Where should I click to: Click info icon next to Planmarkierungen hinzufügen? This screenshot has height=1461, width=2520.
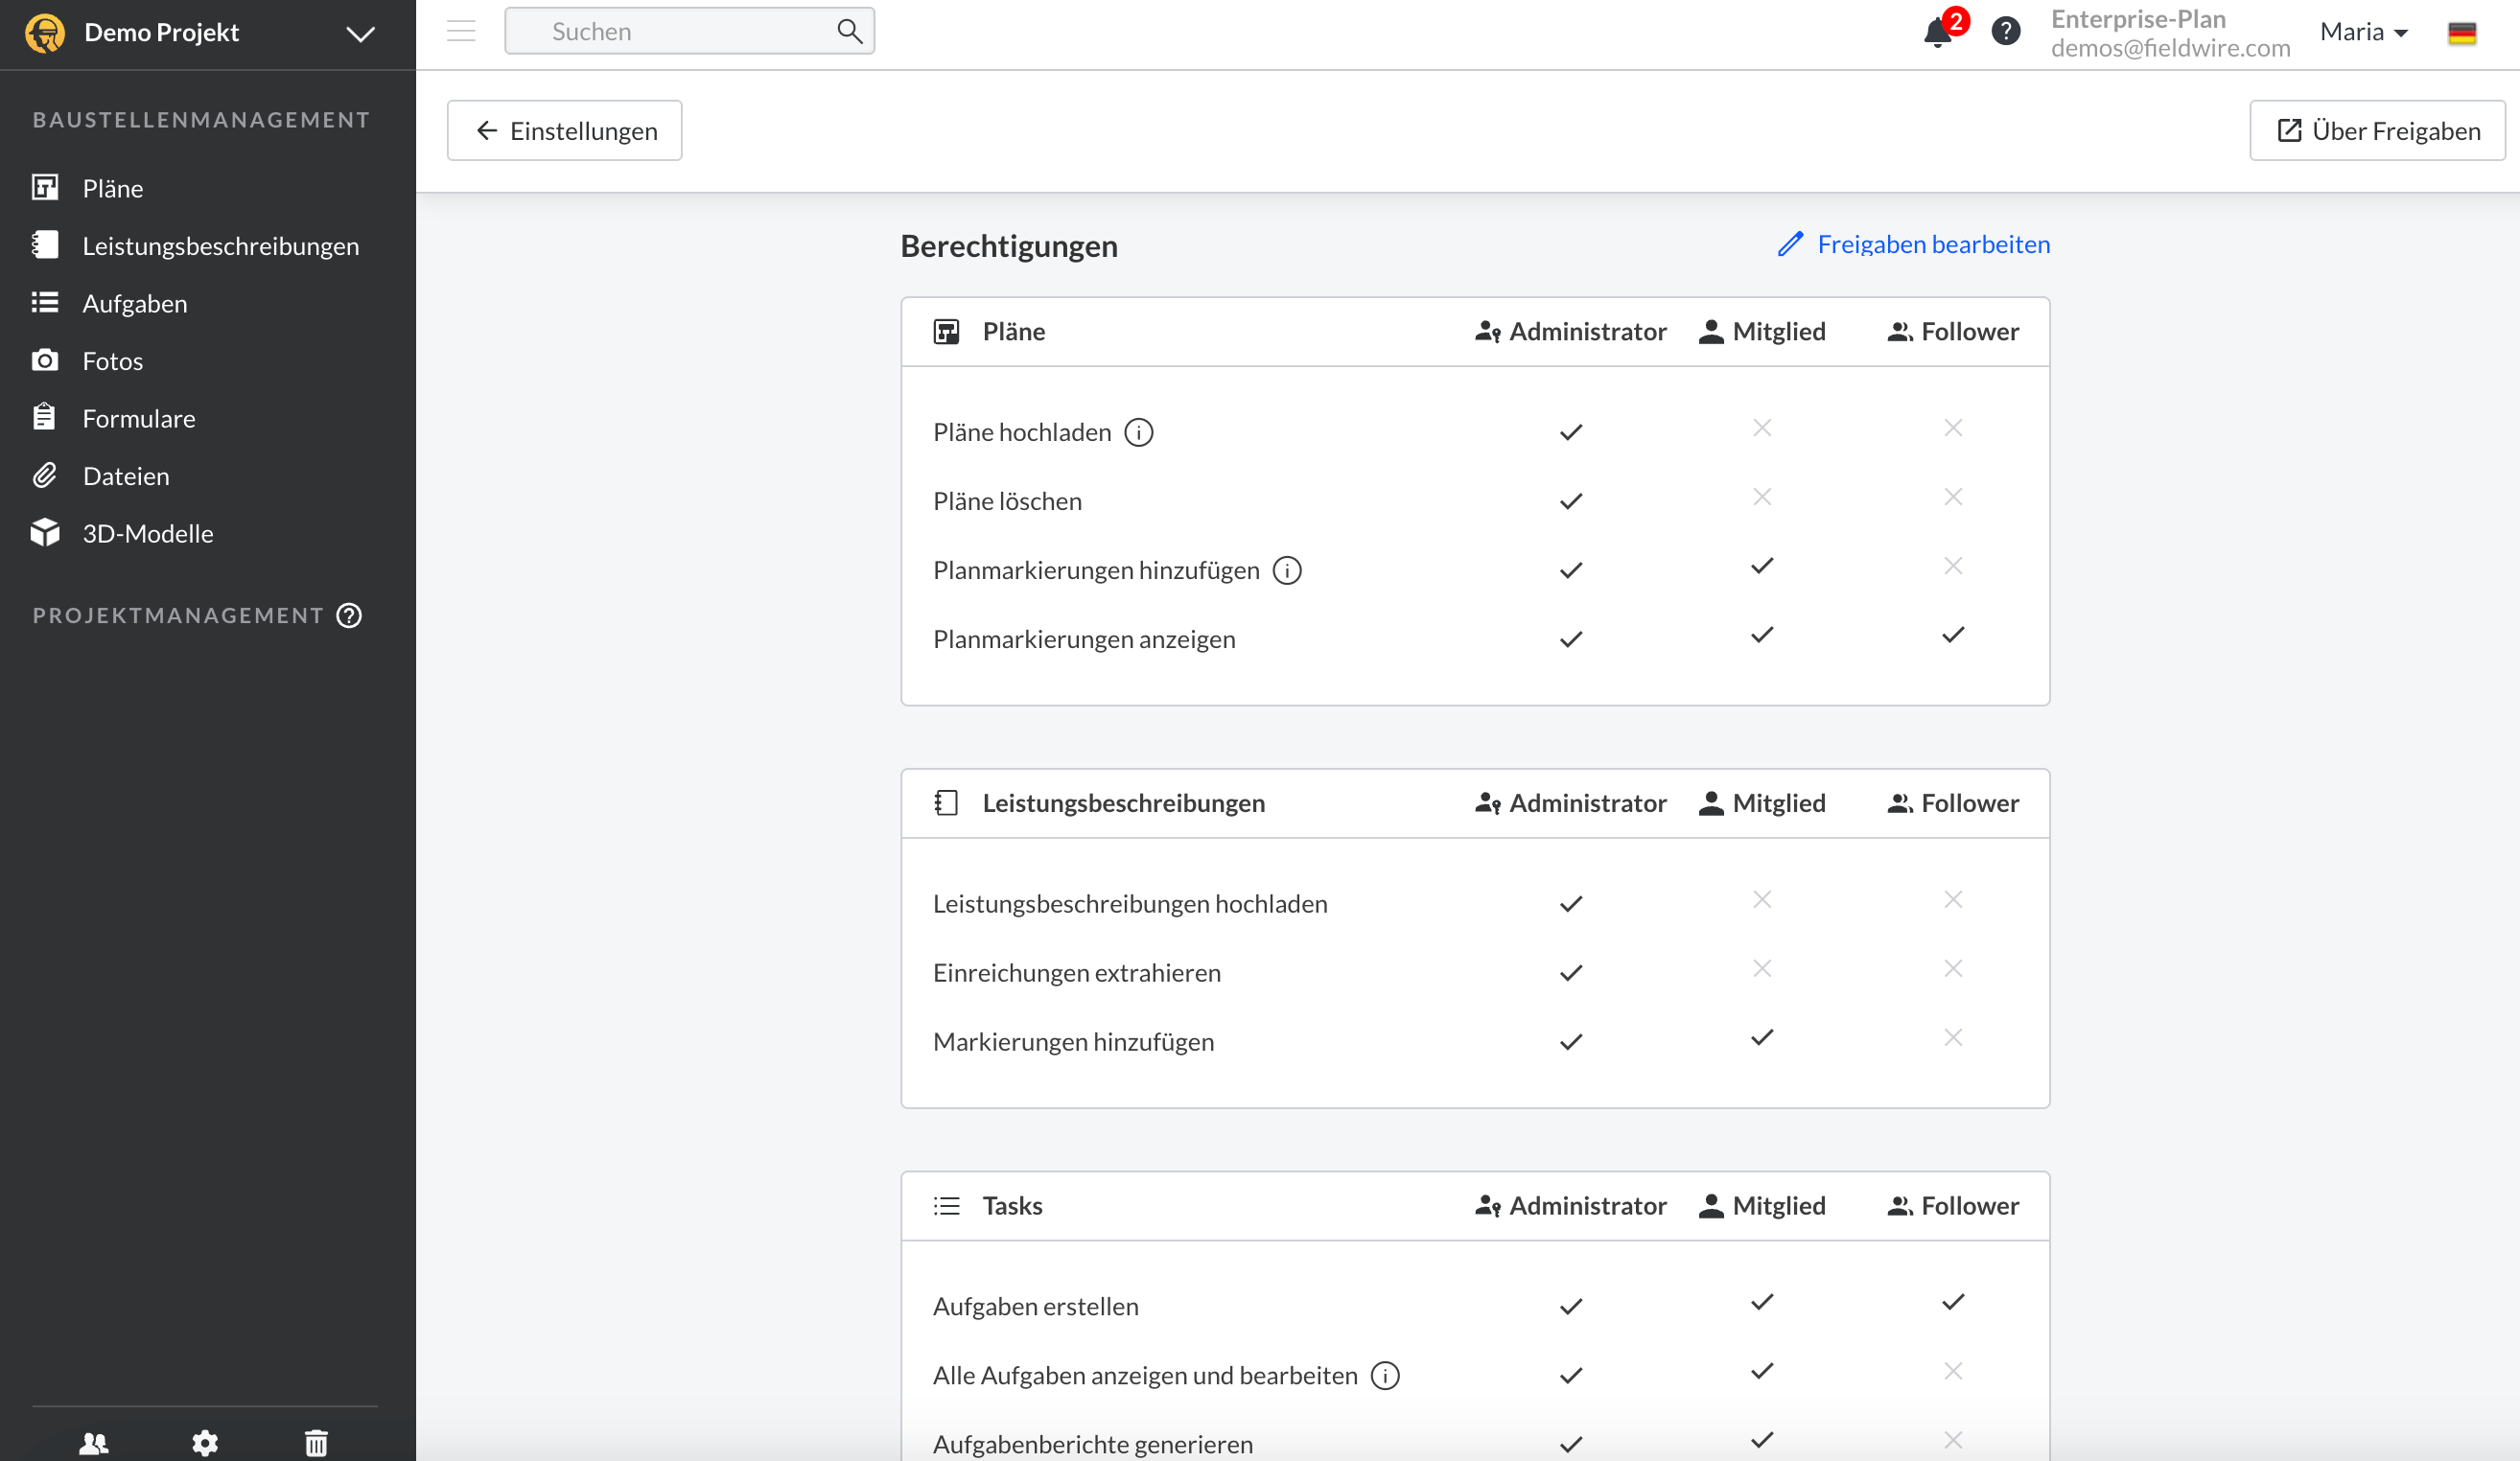1287,570
